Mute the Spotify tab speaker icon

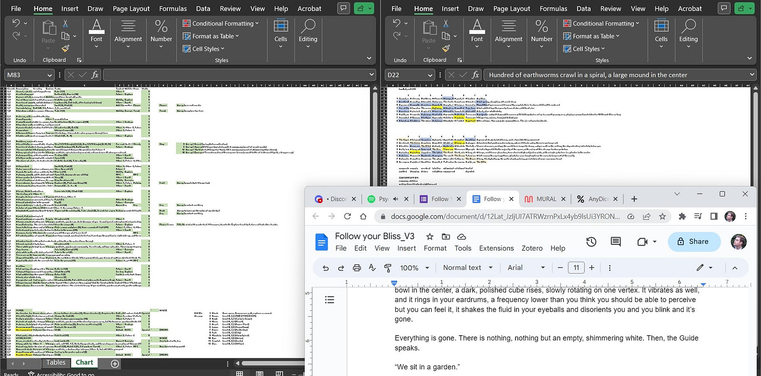point(396,199)
